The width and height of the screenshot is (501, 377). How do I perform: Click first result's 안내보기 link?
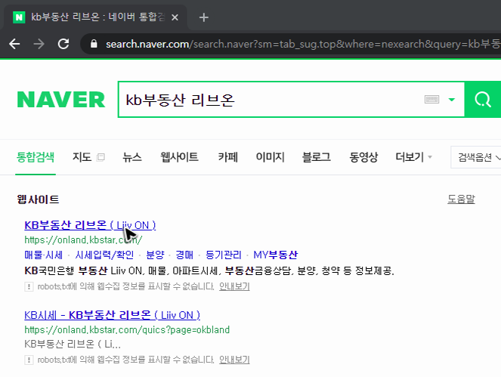(x=234, y=286)
